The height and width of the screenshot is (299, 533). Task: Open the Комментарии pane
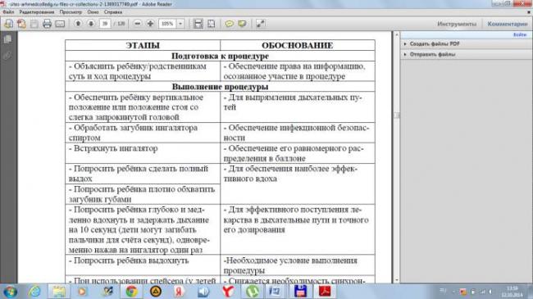pyautogui.click(x=508, y=24)
